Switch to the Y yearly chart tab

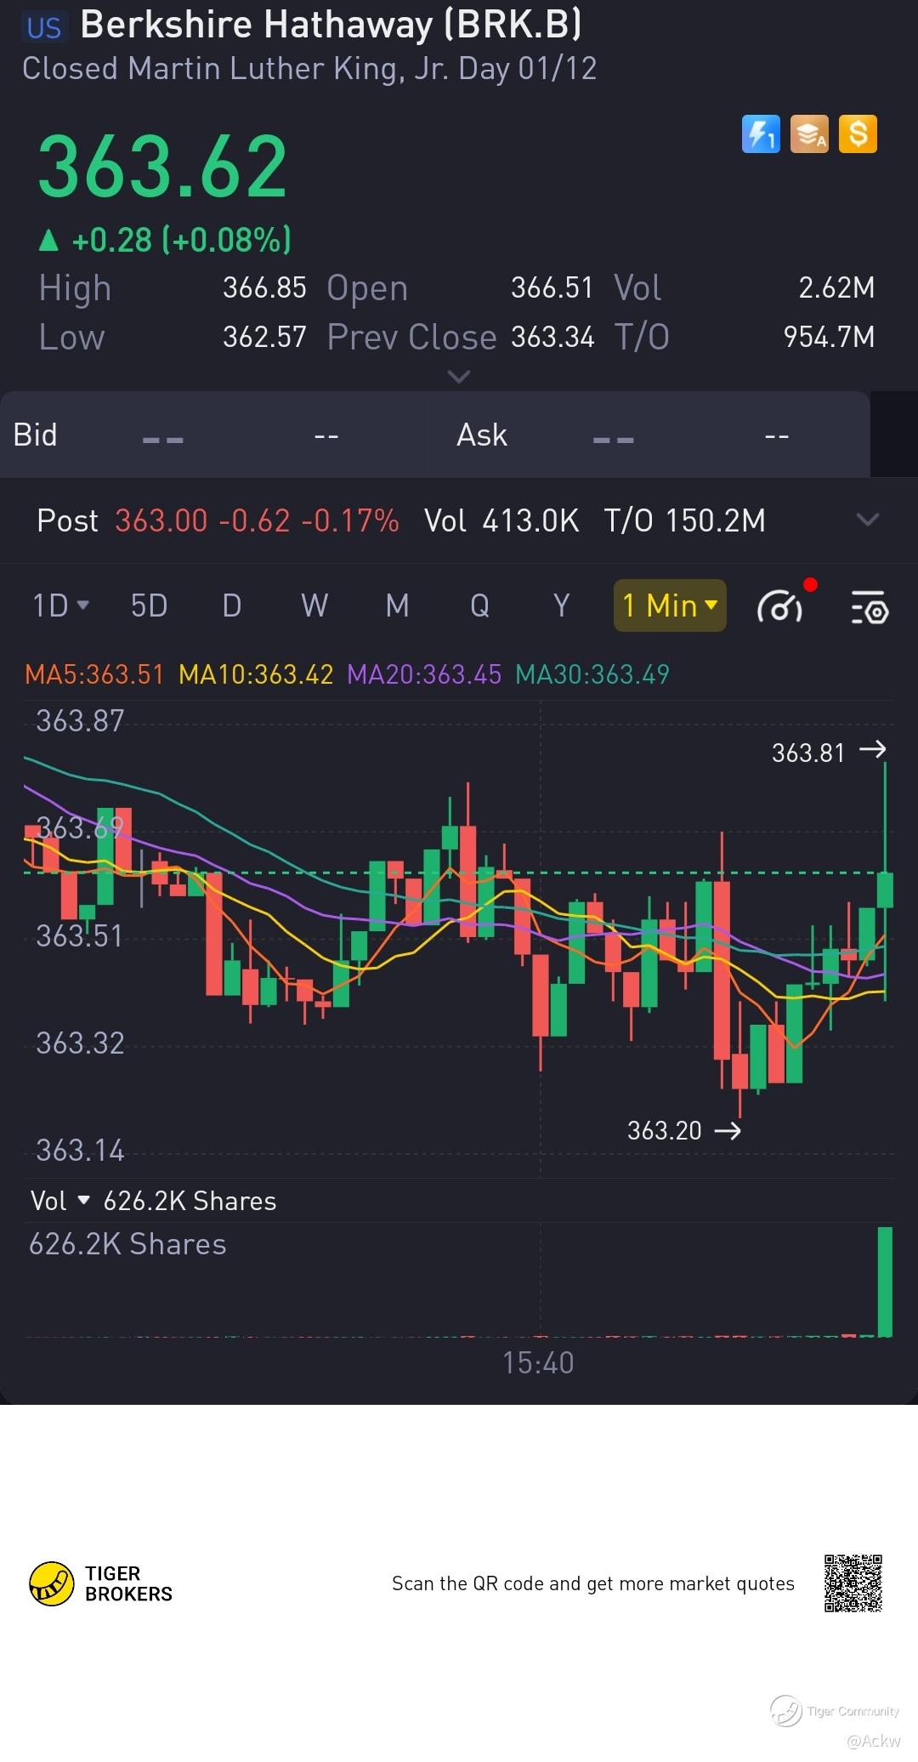(561, 605)
